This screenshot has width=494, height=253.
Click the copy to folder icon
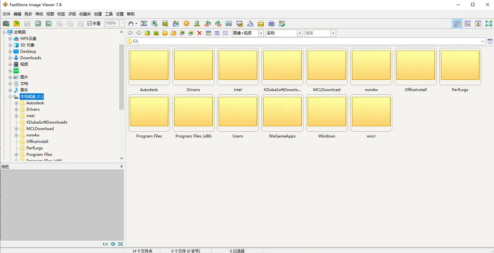(x=182, y=33)
